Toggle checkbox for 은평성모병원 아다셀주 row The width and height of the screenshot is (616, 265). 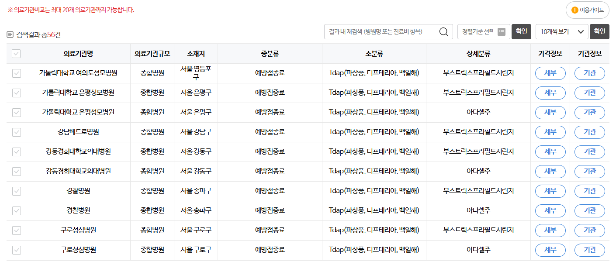coord(16,113)
